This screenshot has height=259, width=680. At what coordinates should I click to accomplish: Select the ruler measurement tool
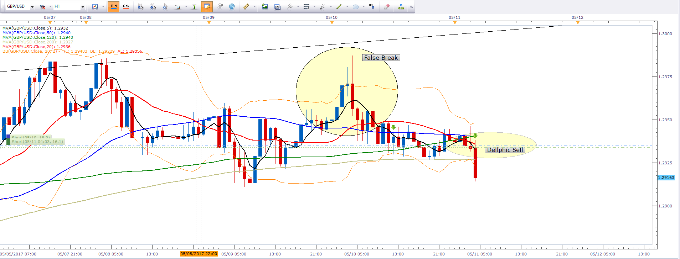click(x=246, y=7)
